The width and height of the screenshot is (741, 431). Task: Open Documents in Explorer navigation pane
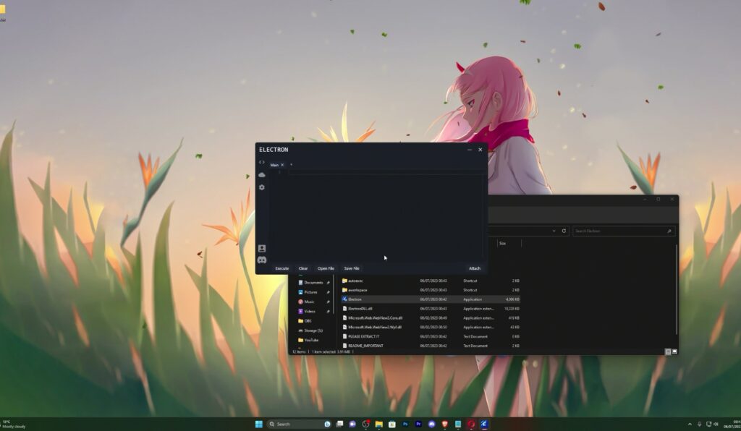313,283
